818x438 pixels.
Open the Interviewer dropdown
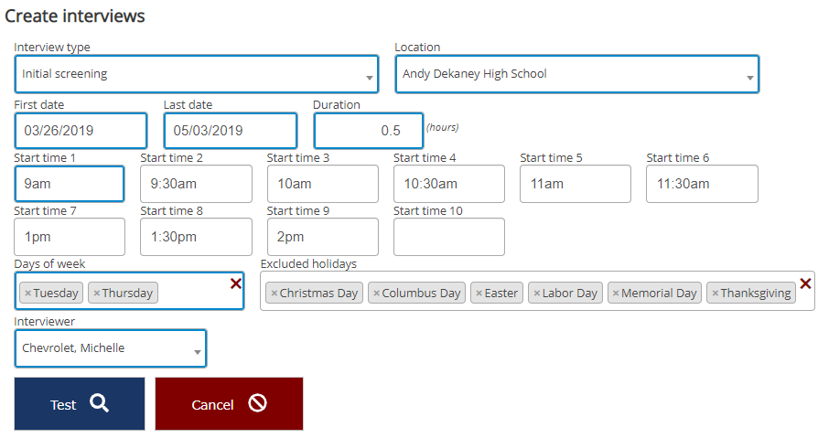tap(111, 348)
